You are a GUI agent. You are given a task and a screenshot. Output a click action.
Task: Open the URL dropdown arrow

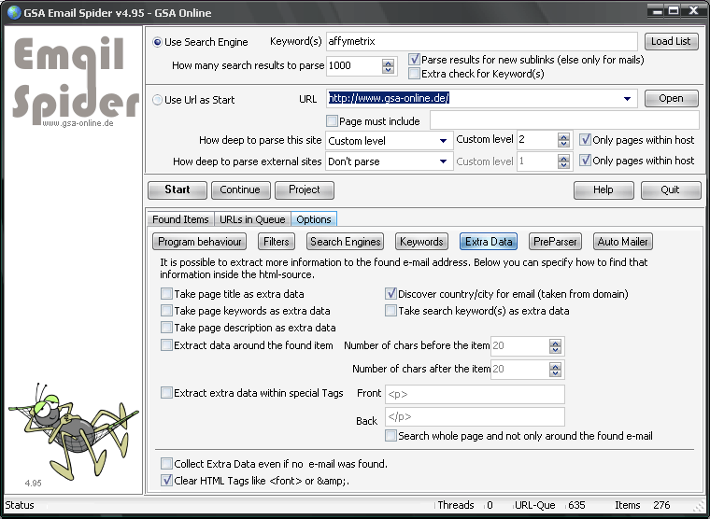point(627,99)
